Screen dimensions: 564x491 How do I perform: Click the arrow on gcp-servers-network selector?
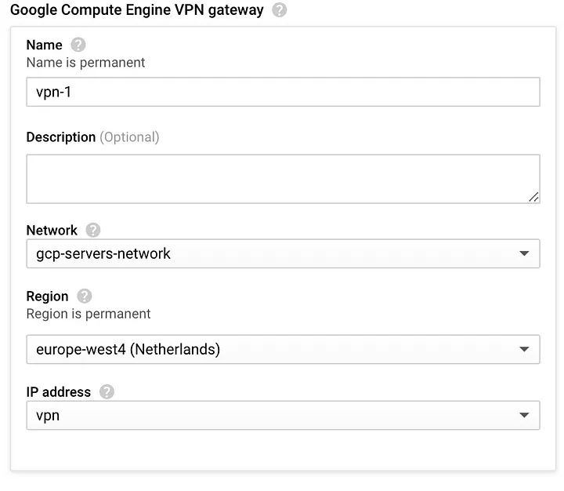tap(524, 253)
